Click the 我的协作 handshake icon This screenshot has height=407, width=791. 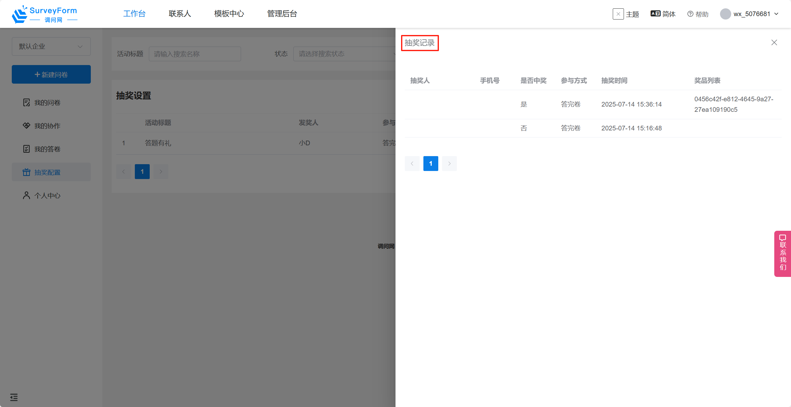pos(27,126)
